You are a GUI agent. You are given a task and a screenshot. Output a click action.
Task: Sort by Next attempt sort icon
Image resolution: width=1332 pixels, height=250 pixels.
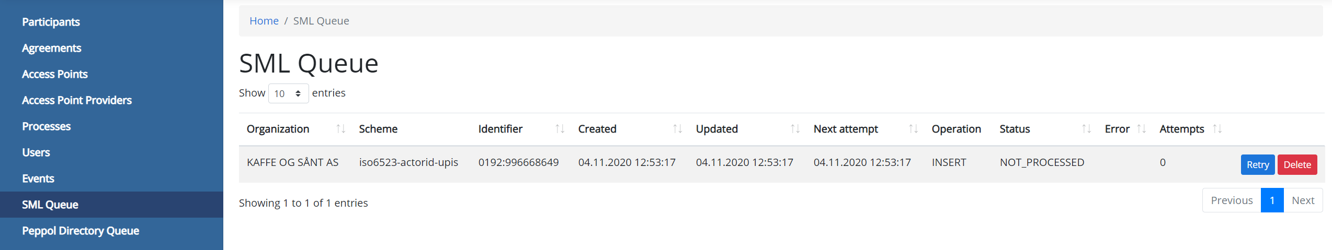(x=913, y=129)
